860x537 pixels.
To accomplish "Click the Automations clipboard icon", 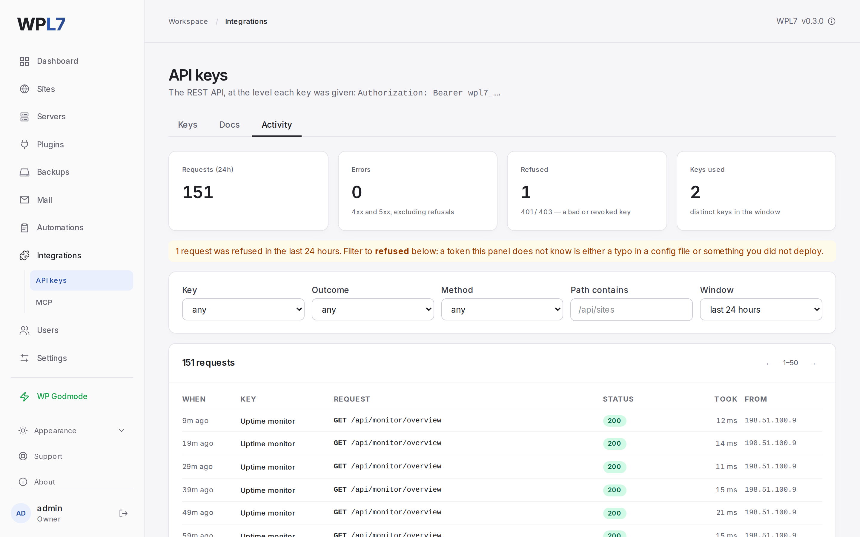I will (x=24, y=228).
